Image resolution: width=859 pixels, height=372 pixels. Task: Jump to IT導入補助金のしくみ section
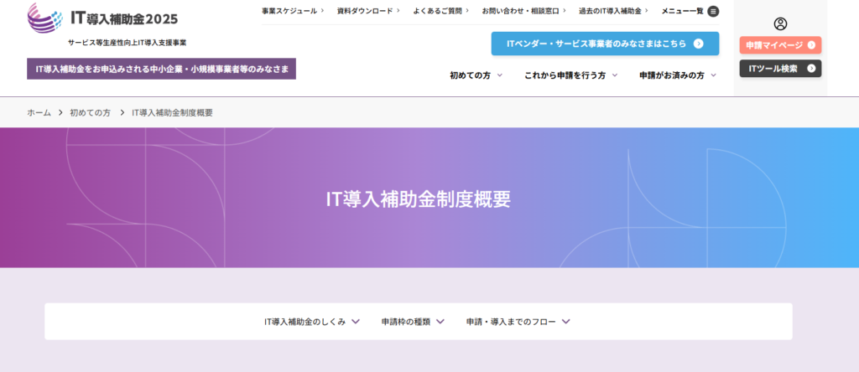[x=312, y=322]
